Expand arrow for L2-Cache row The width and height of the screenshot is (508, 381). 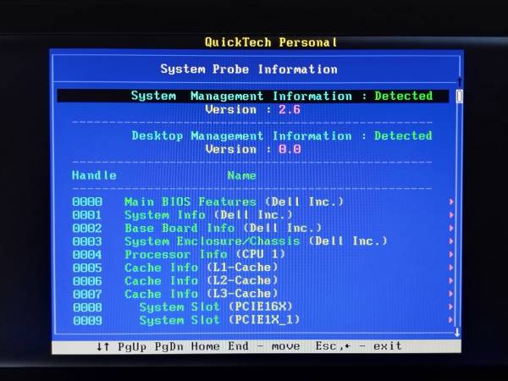point(451,280)
